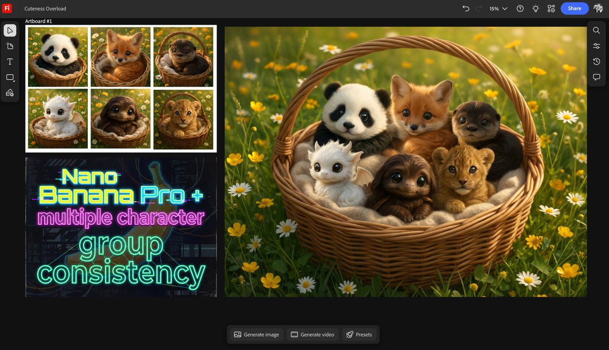Screen dimensions: 609x350
Task: Open the search and zoom panel
Action: pyautogui.click(x=596, y=30)
